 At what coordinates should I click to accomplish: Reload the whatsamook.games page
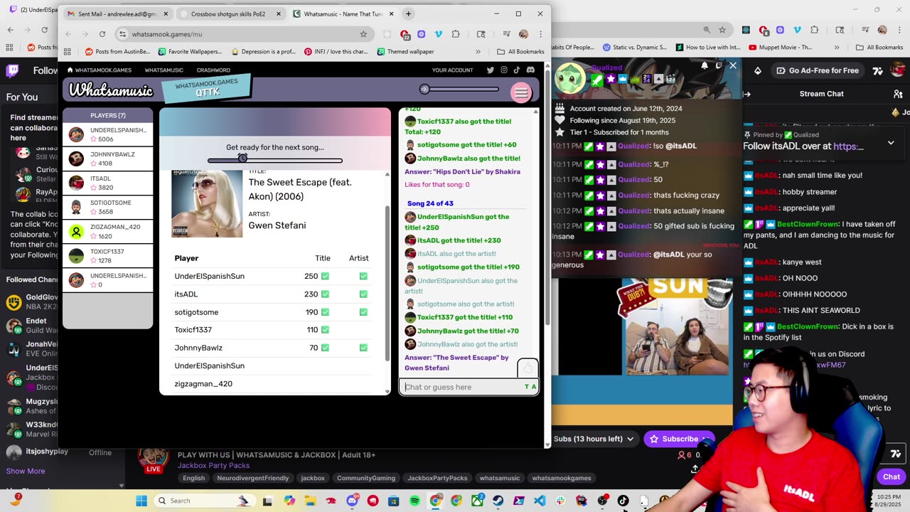coord(102,34)
